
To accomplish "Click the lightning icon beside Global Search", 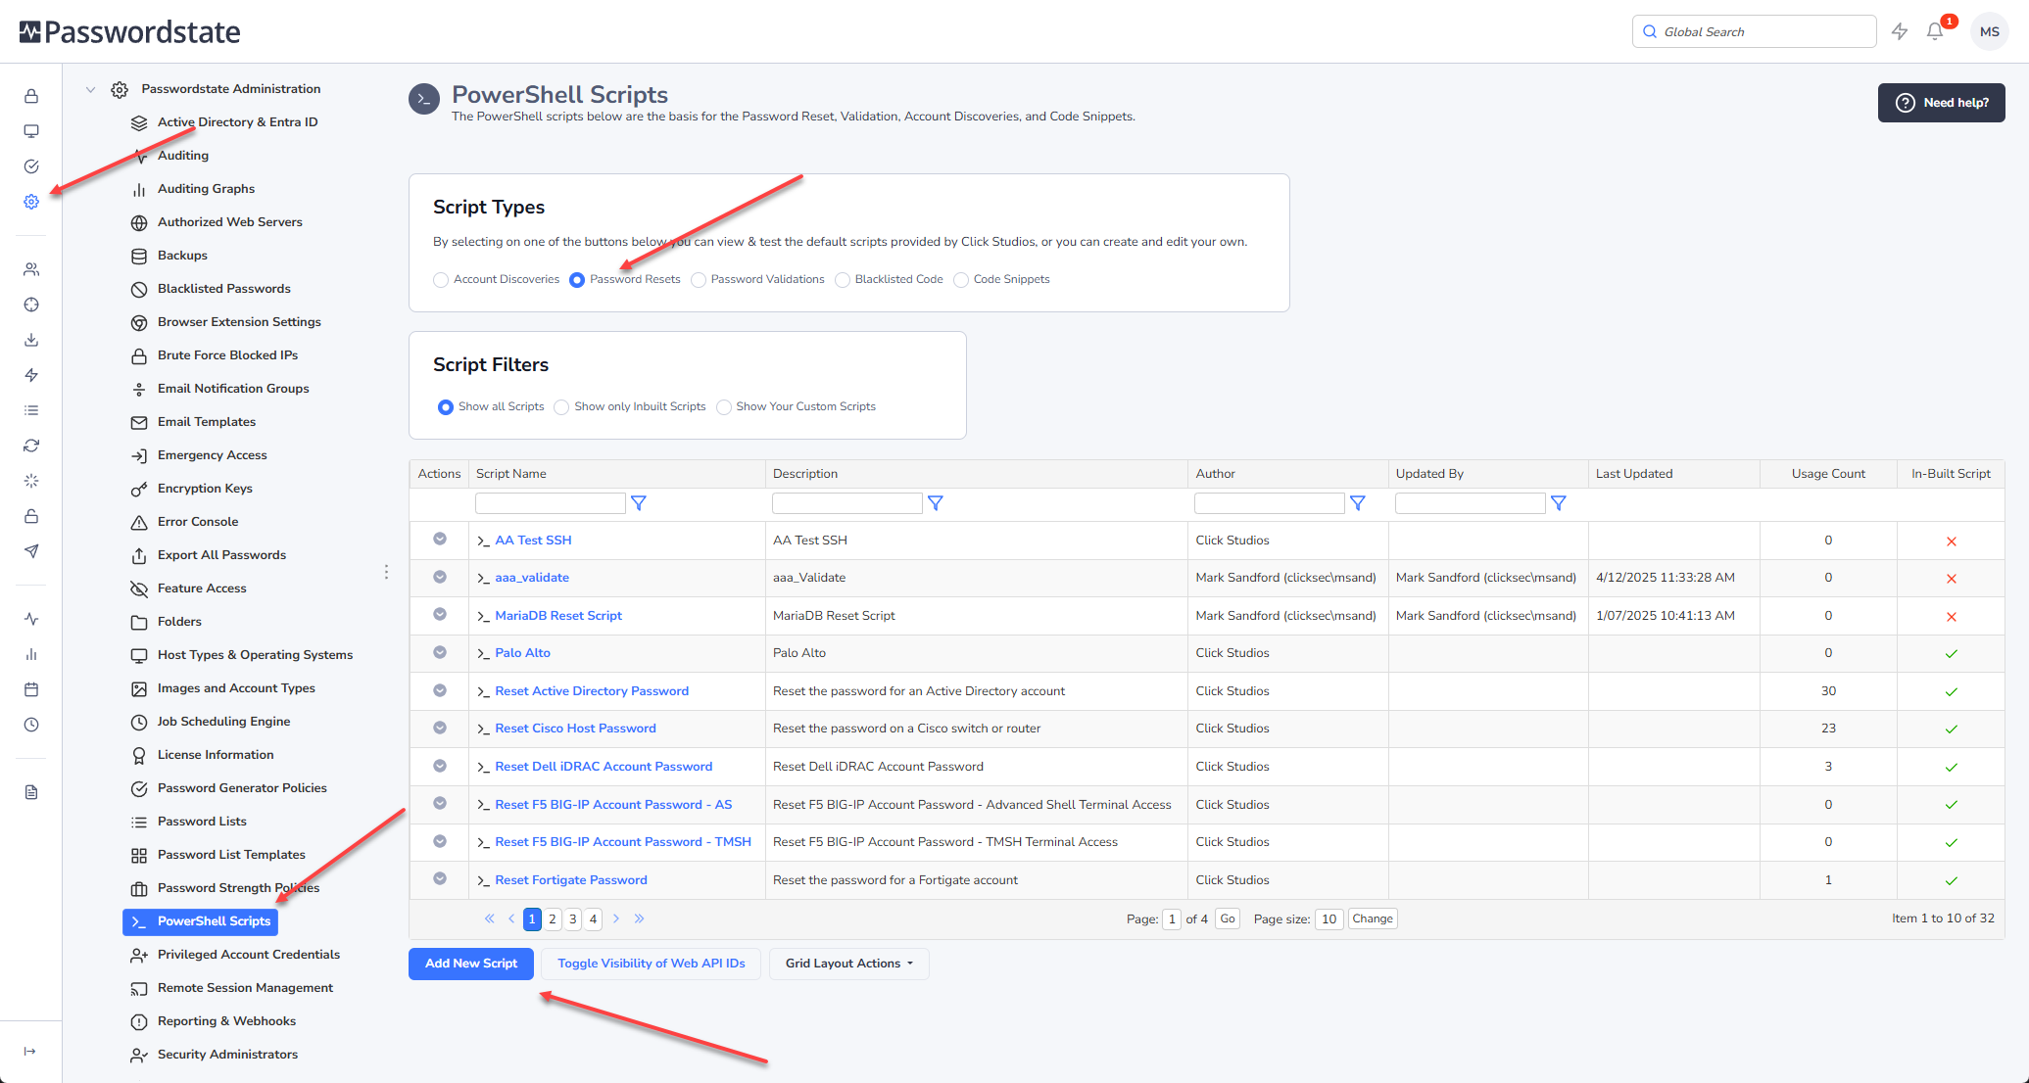I will 1900,31.
